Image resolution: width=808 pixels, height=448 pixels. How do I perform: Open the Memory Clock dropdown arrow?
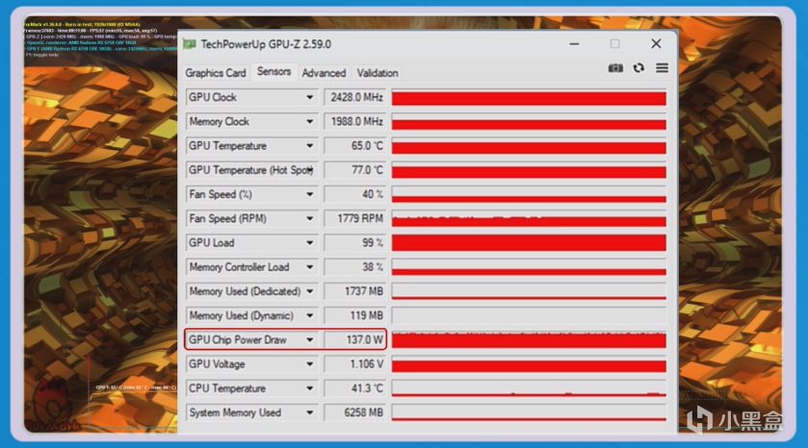[x=310, y=121]
